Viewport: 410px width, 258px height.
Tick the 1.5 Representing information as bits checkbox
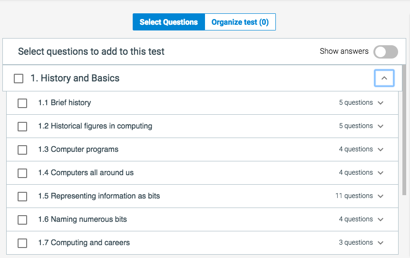pyautogui.click(x=22, y=196)
